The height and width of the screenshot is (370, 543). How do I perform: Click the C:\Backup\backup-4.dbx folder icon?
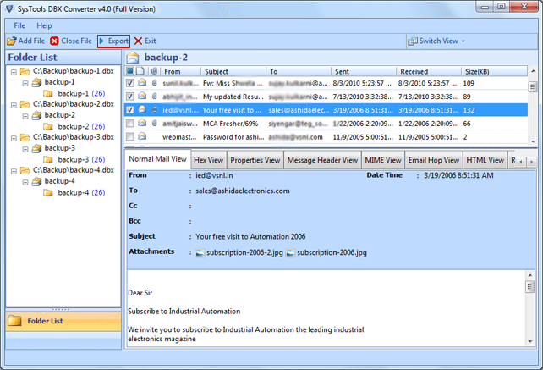click(x=25, y=170)
